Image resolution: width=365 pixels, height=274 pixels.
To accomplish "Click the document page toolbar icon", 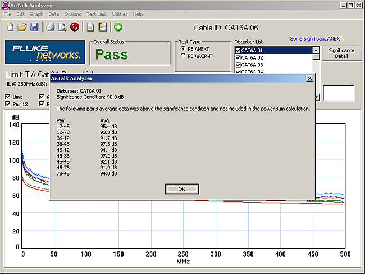I will (90, 27).
